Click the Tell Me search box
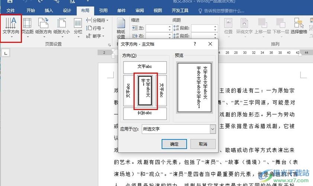Image resolution: width=313 pixels, height=186 pixels. coord(222,11)
